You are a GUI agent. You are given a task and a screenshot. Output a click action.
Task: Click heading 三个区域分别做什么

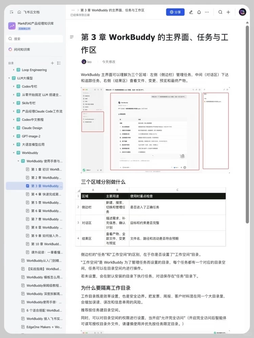(x=103, y=182)
